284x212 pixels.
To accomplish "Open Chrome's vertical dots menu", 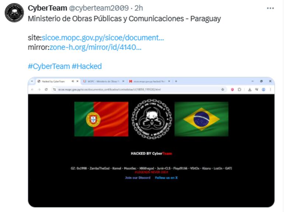I will (x=270, y=89).
